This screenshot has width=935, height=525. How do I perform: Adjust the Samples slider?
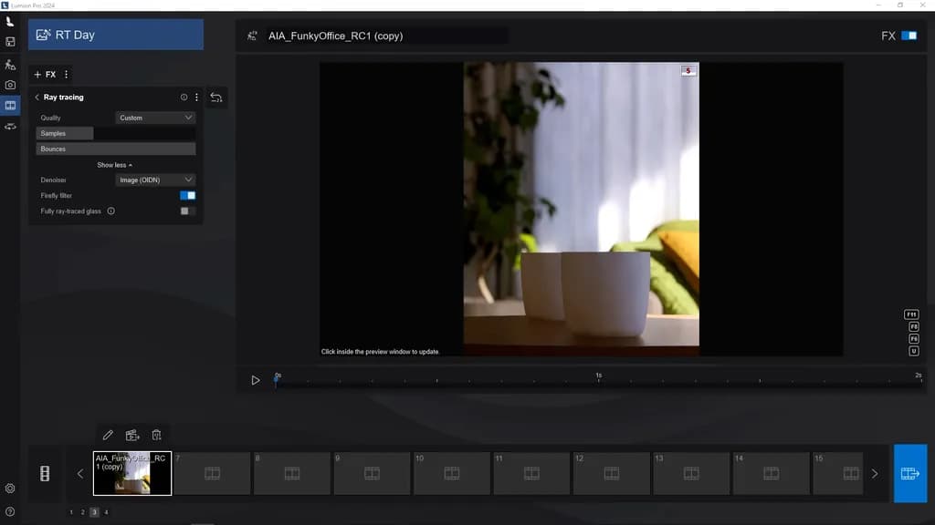pos(116,134)
